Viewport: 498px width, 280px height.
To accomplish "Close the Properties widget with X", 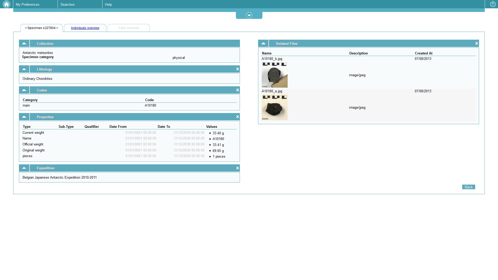I will point(237,117).
